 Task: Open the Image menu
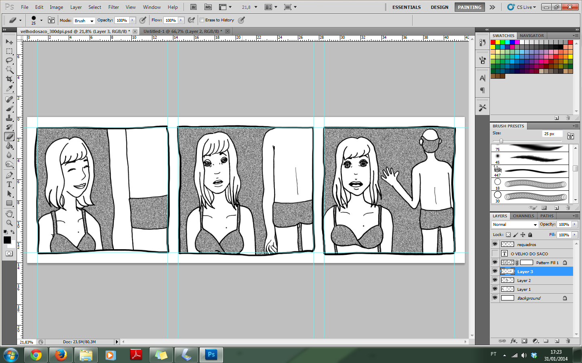click(56, 7)
